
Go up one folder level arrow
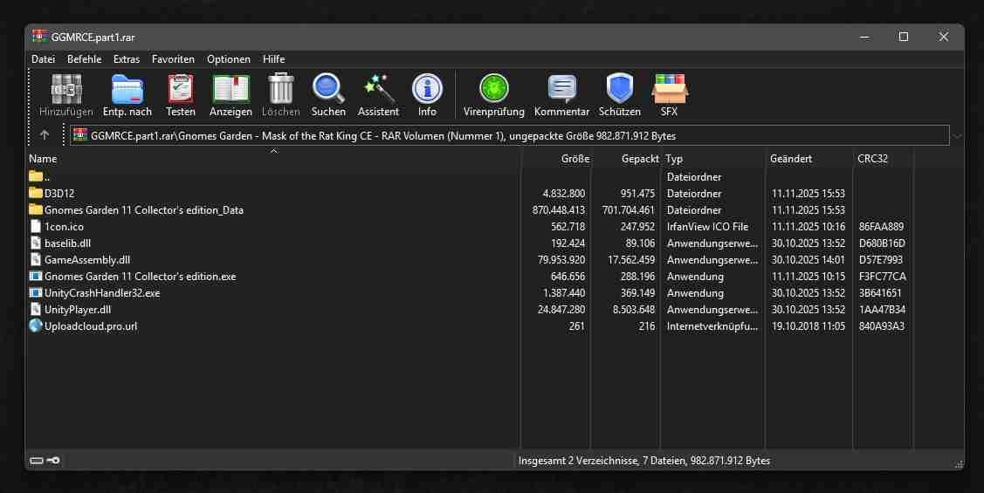(x=44, y=135)
